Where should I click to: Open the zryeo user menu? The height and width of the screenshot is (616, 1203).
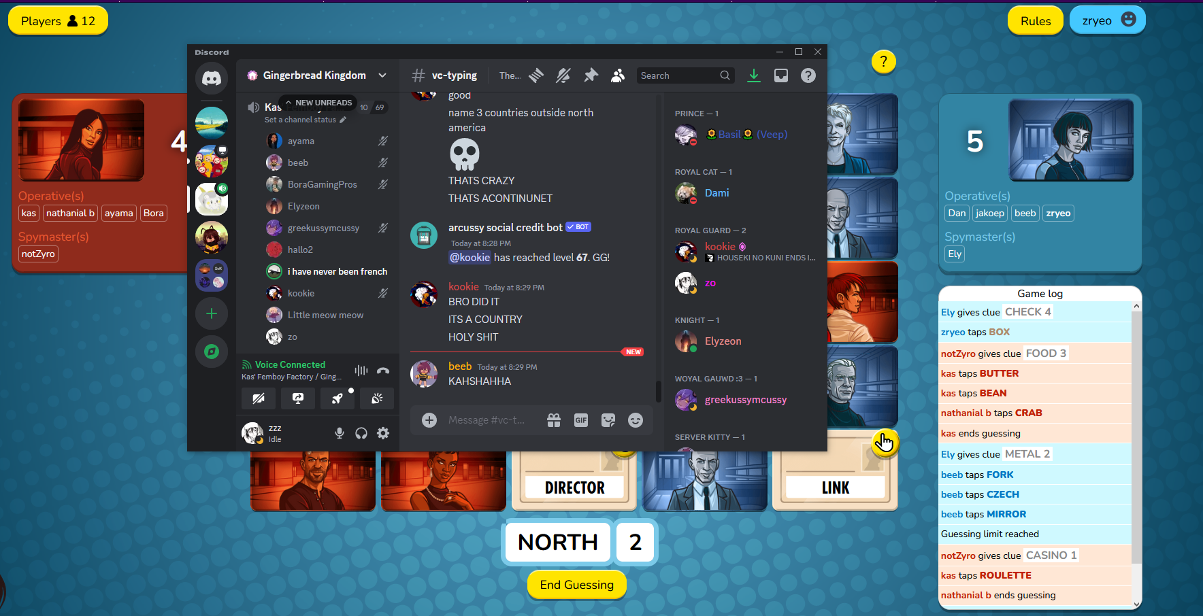point(1107,20)
